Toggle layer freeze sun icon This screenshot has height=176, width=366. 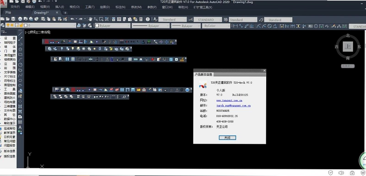click(x=12, y=26)
